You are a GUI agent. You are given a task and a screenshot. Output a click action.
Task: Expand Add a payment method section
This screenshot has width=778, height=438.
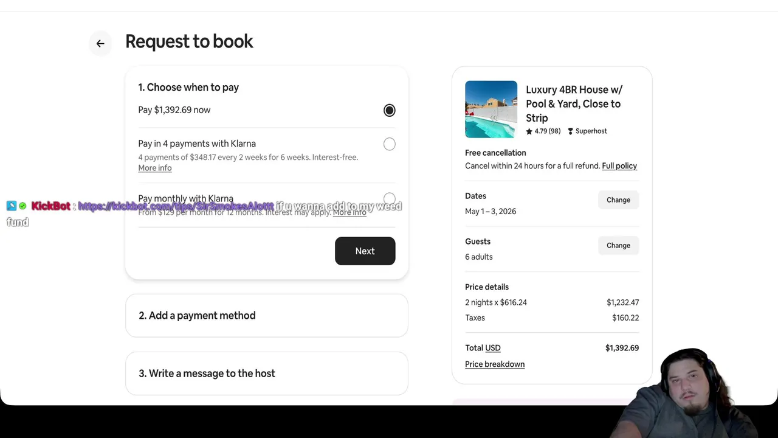[266, 316]
